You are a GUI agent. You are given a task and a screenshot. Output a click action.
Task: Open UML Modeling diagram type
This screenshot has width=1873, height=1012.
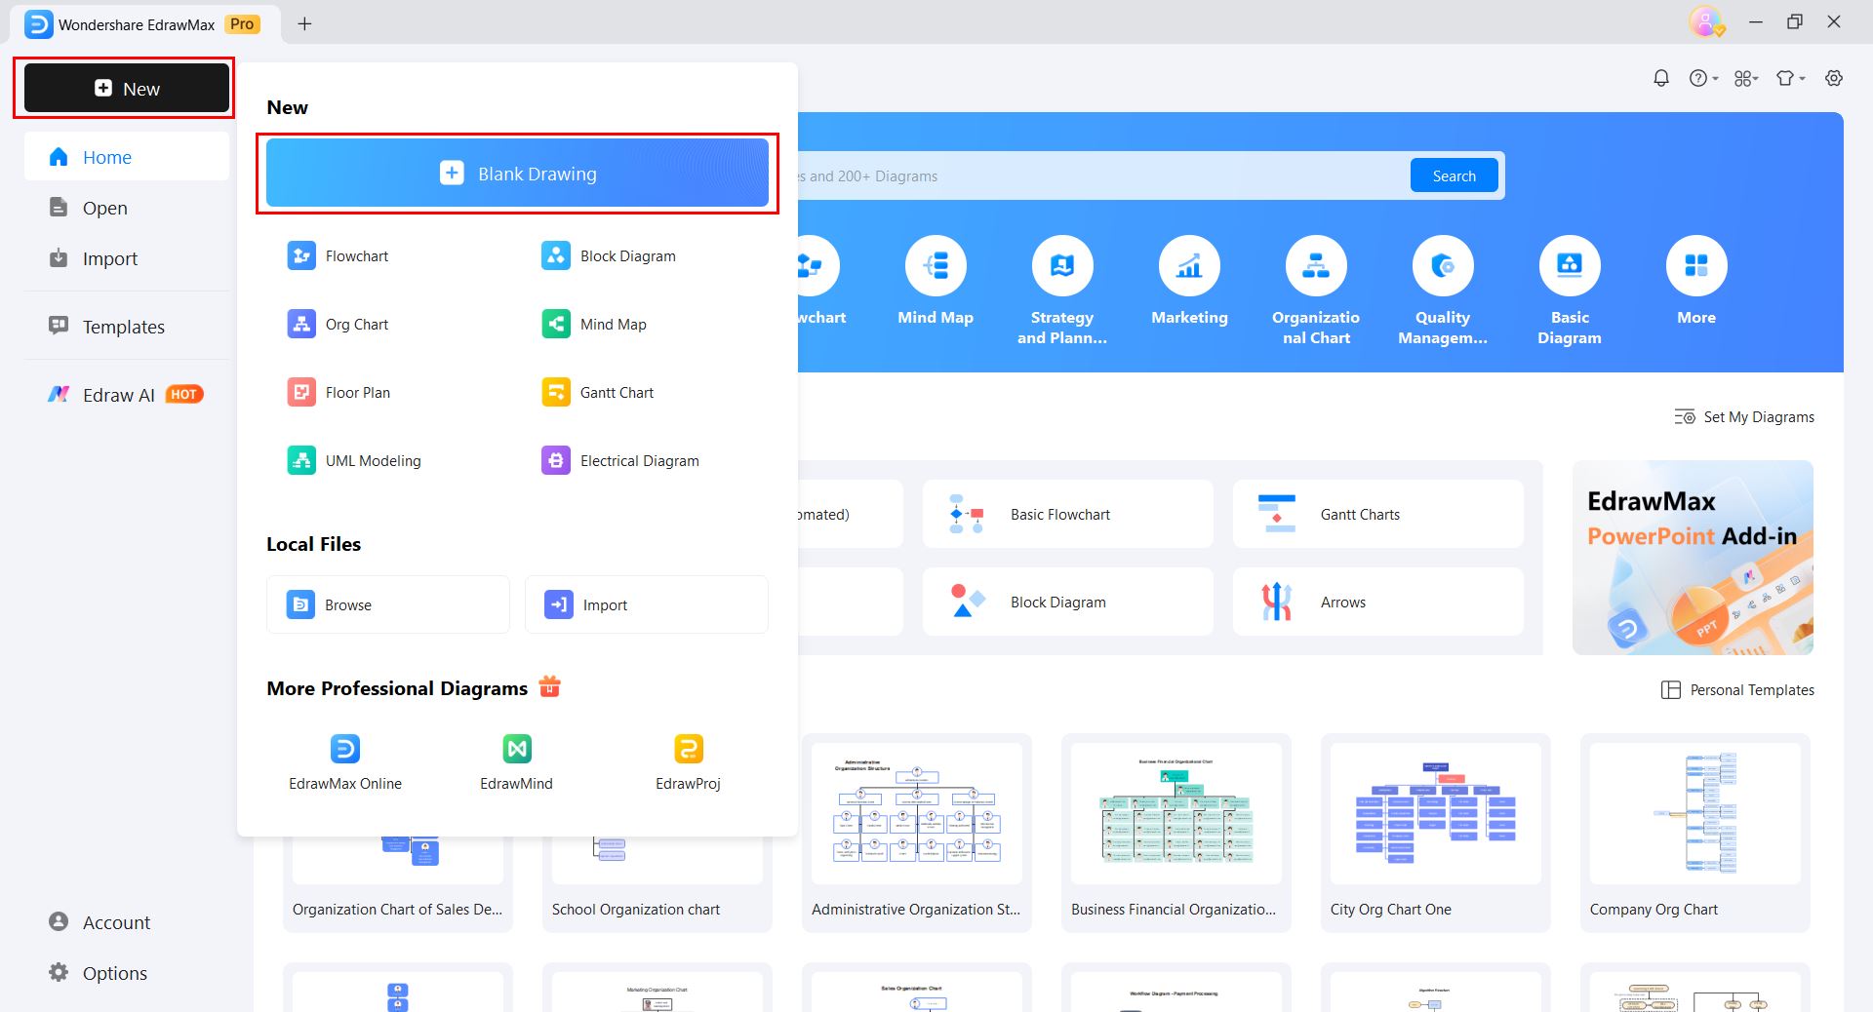pyautogui.click(x=354, y=461)
